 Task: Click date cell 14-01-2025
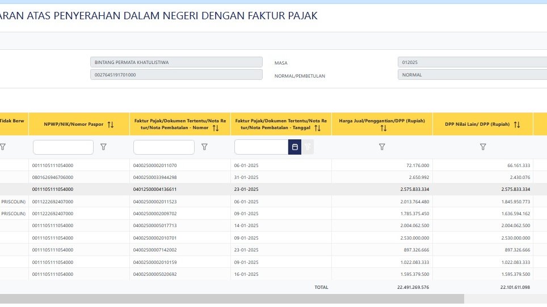click(246, 225)
